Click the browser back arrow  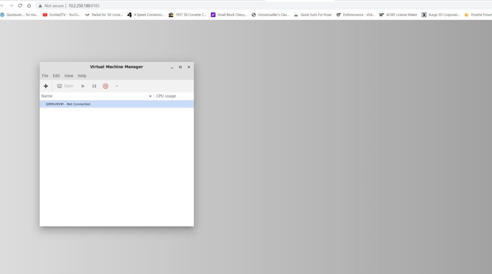[x=2, y=5]
